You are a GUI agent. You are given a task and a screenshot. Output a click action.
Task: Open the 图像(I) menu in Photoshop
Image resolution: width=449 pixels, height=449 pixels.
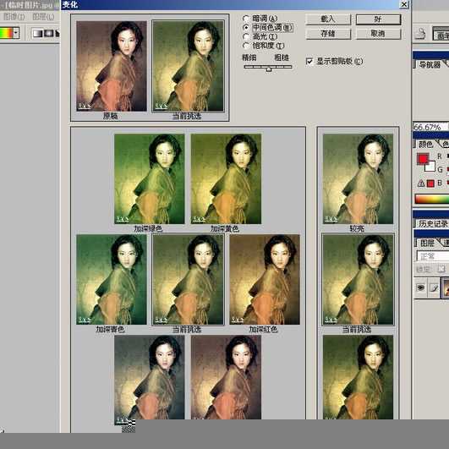tap(14, 17)
